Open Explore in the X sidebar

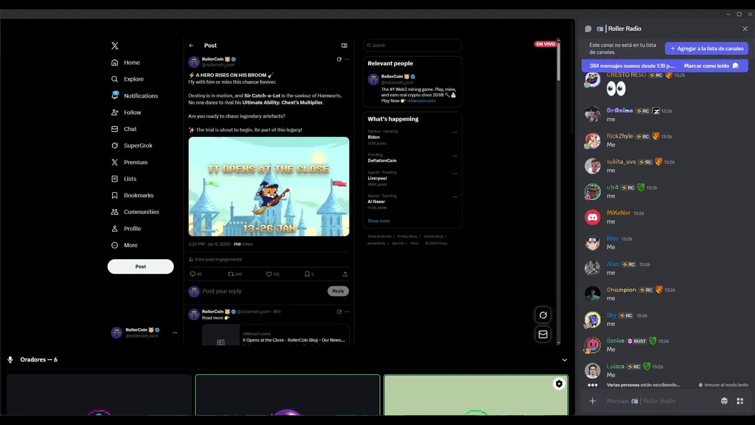(127, 79)
